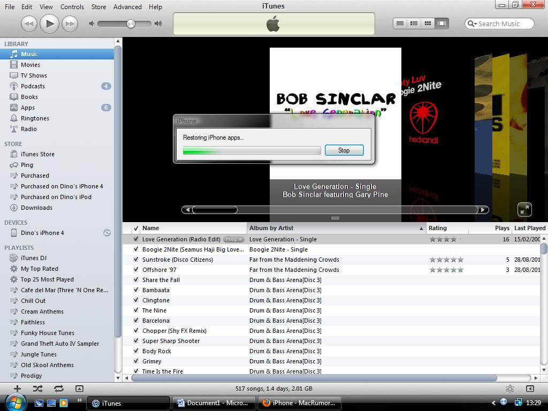Play the selected song
The width and height of the screenshot is (548, 411).
pyautogui.click(x=49, y=24)
